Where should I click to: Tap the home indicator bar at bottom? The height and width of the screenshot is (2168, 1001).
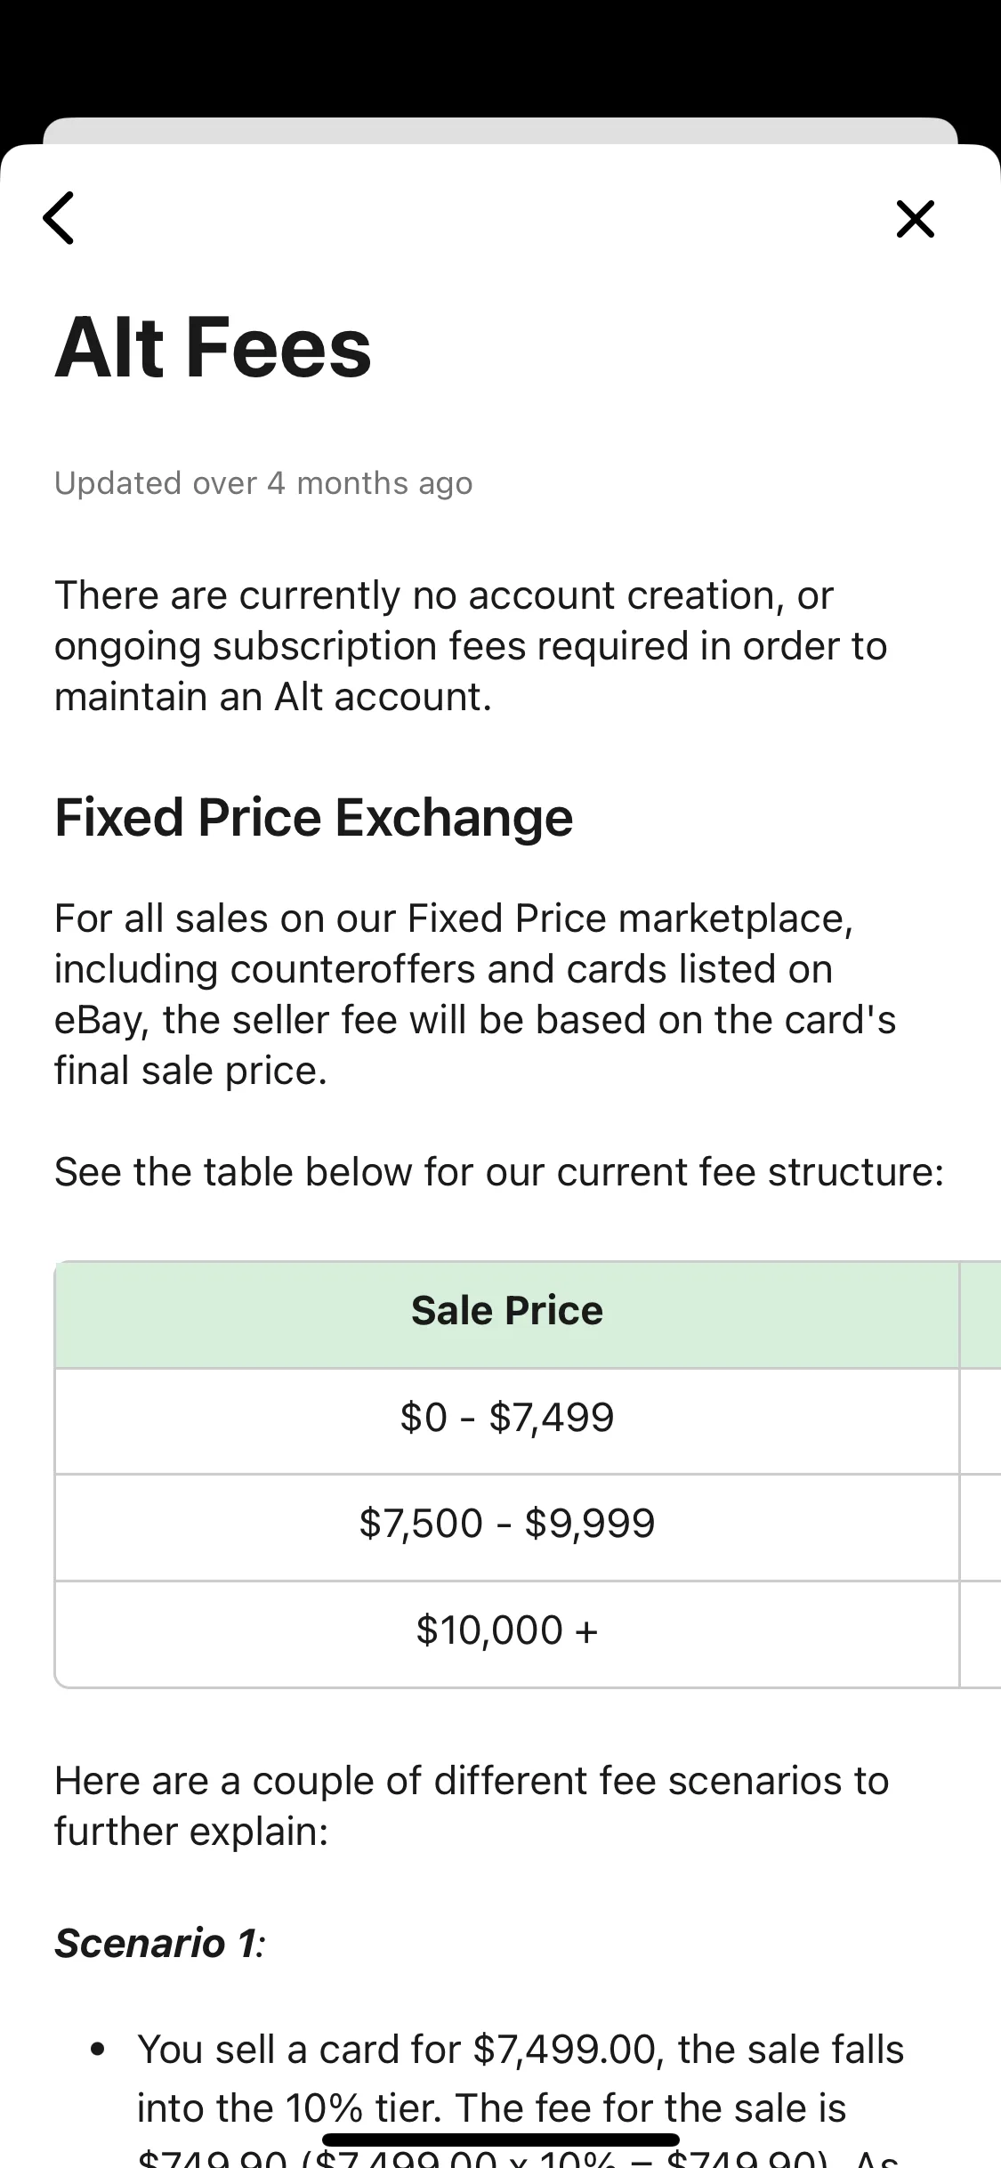(501, 2140)
